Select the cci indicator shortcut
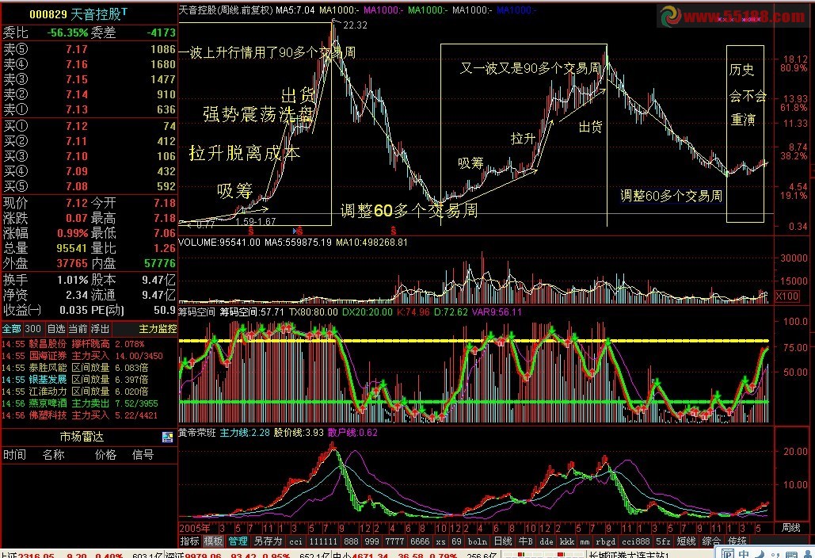Image resolution: width=815 pixels, height=558 pixels. click(x=295, y=540)
